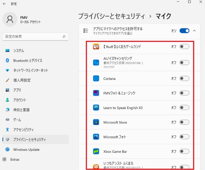The height and width of the screenshot is (170, 205).
Task: Click the search magnifier icon
Action: 64,36
